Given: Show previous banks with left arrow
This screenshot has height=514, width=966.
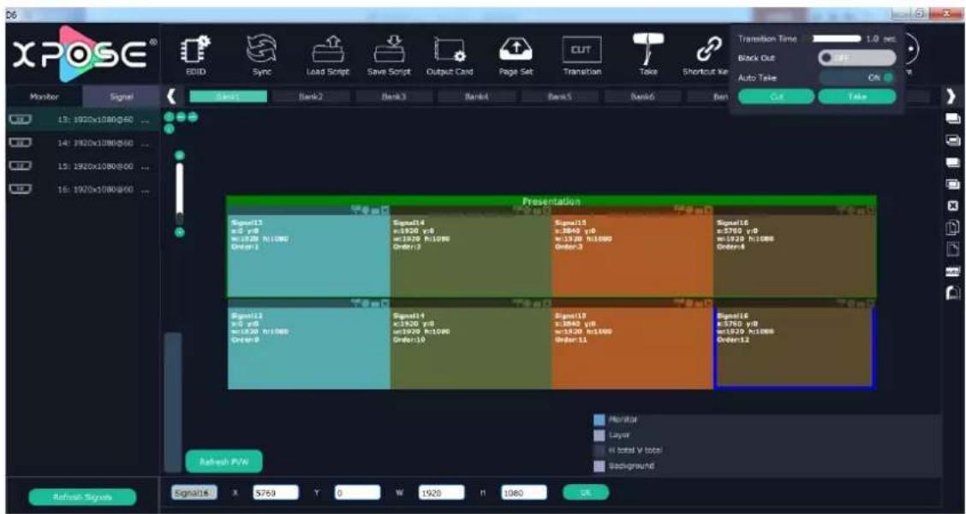Looking at the screenshot, I should coord(172,97).
